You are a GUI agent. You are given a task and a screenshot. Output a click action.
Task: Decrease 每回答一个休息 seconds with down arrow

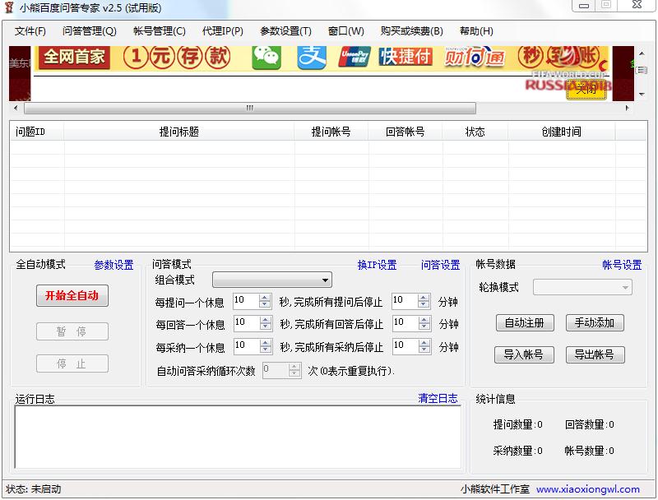click(265, 327)
